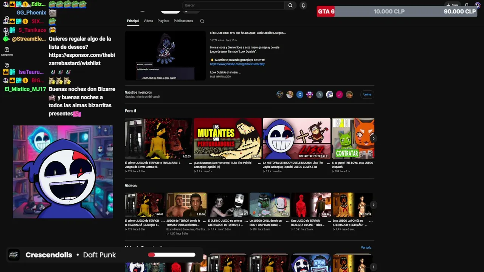Screen dimensions: 484x272
Task: Switch to the Principal tab
Action: (133, 21)
